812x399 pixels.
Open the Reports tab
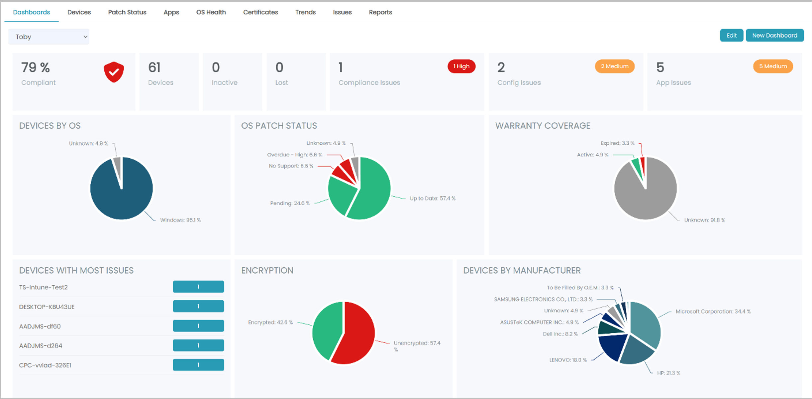tap(380, 12)
